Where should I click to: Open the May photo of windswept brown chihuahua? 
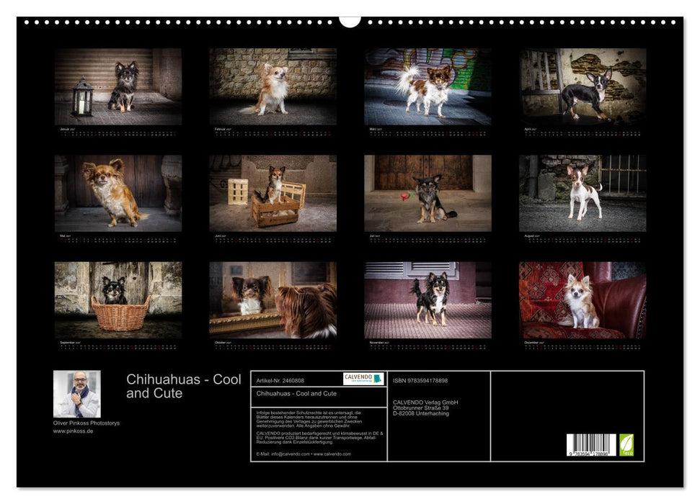pyautogui.click(x=118, y=193)
